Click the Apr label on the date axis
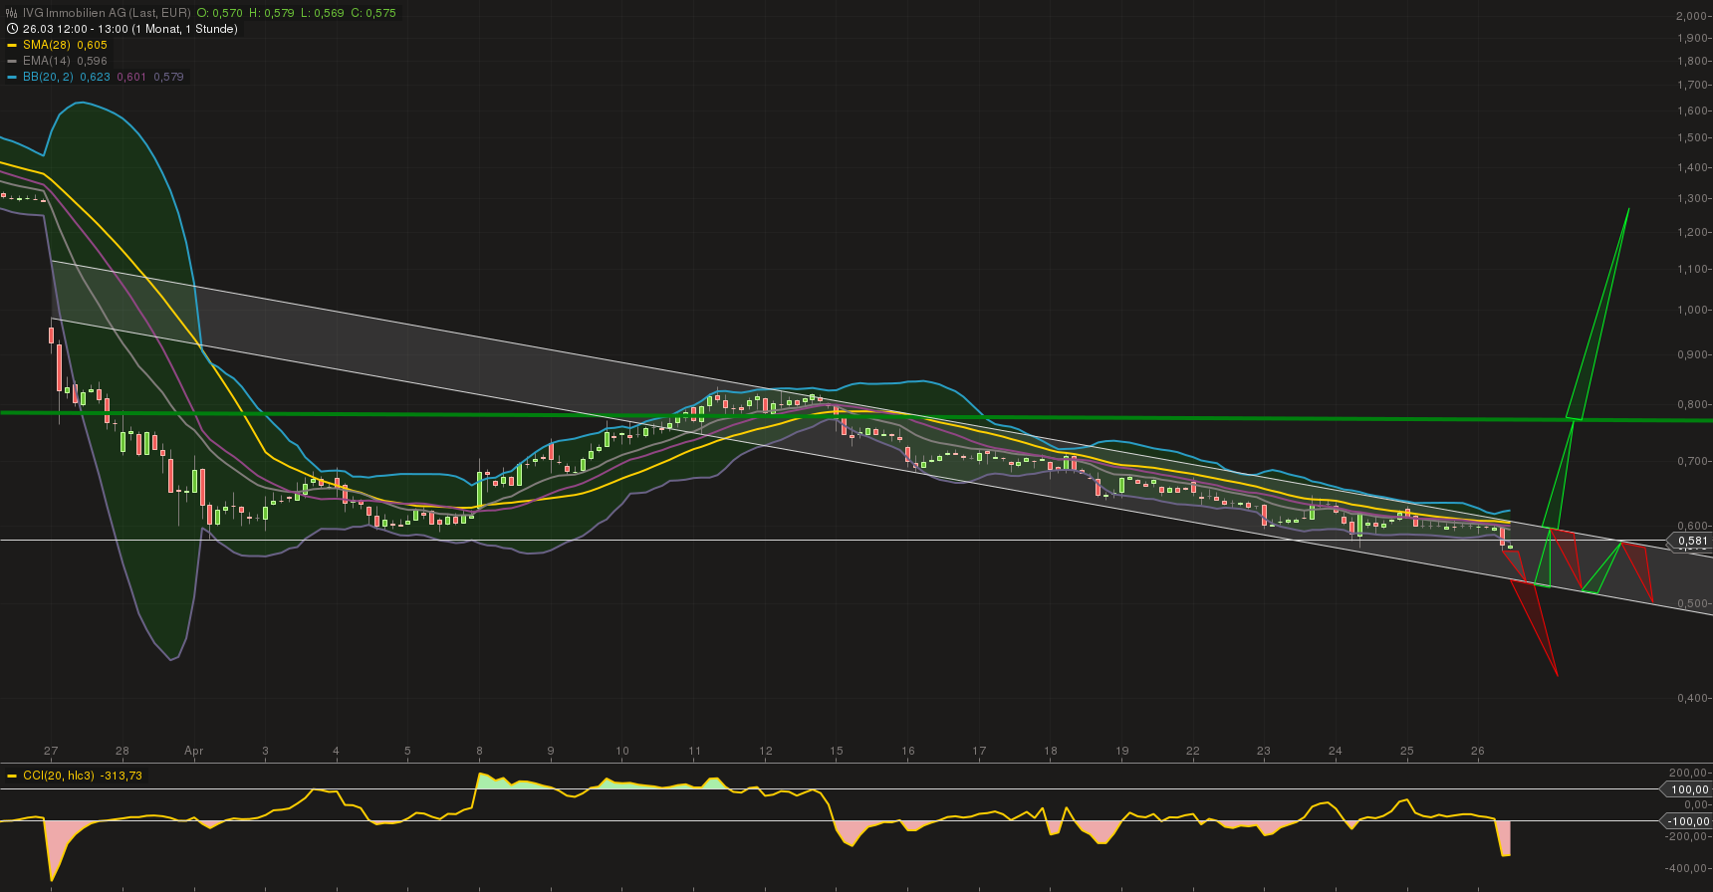The height and width of the screenshot is (892, 1713). [194, 751]
